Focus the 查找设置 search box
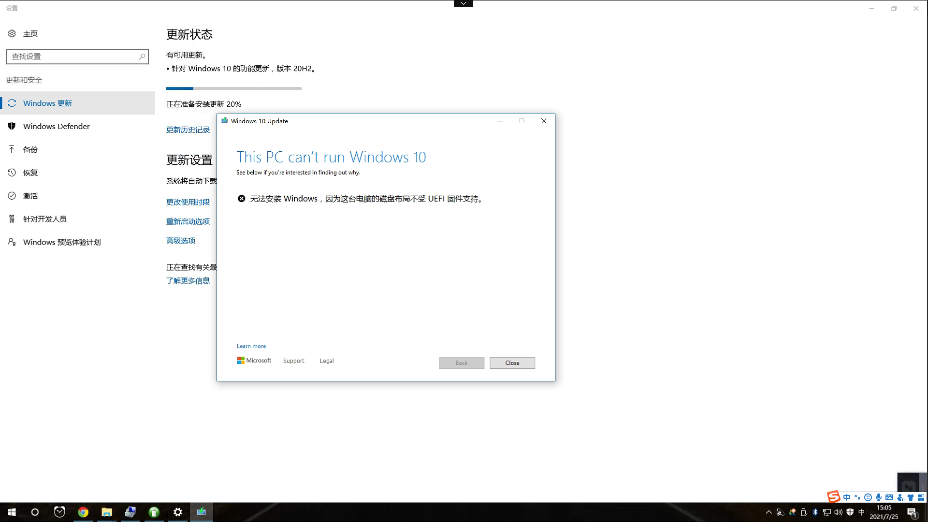 (77, 57)
